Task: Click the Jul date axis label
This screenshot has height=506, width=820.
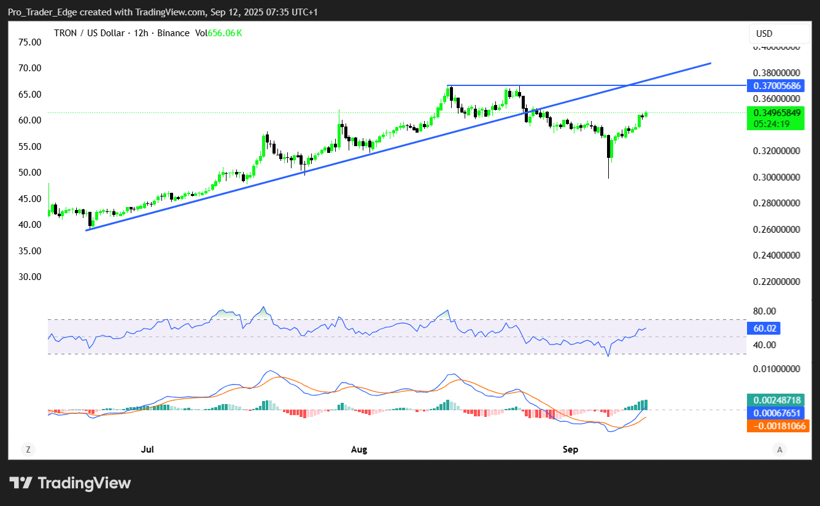Action: 147,450
